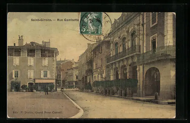Viewport: 190px width, 123px height.
Task: Click the wrought-iron balcony on the right building
Action: [158, 53]
